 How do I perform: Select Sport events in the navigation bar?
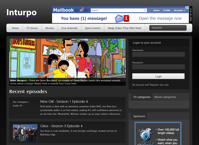point(93,28)
